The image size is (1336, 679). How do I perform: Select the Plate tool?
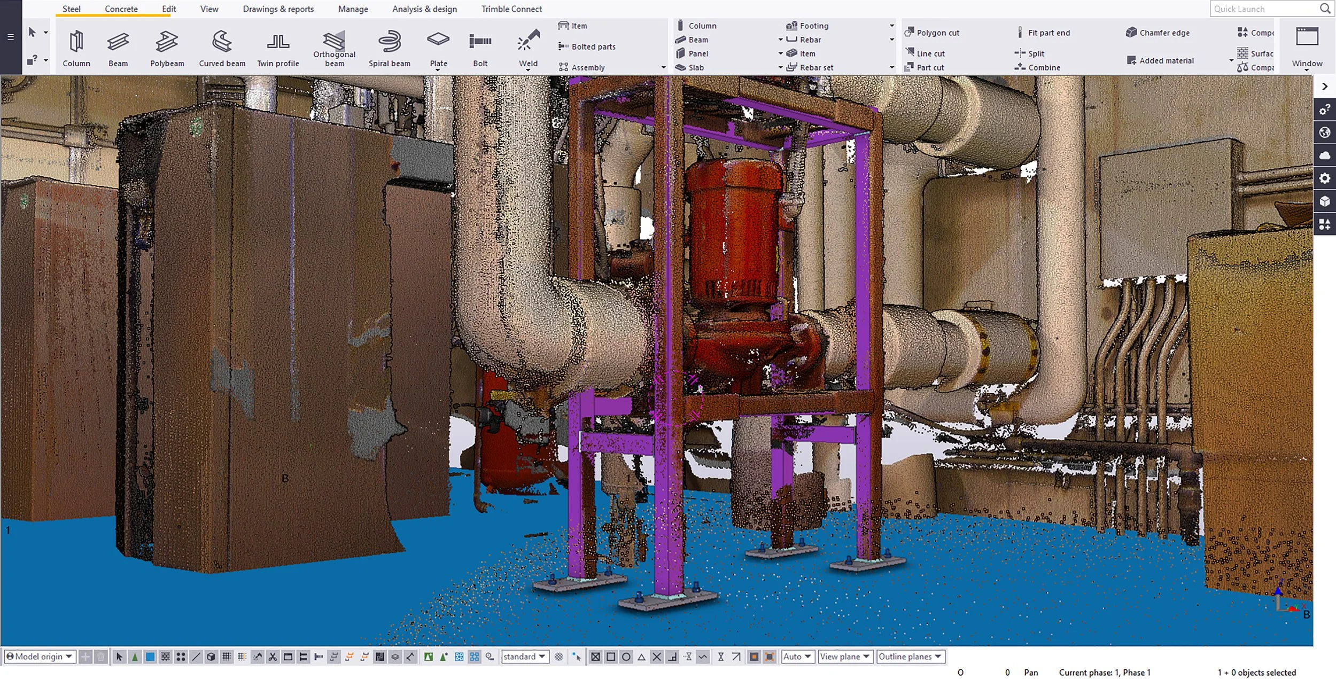coord(438,48)
